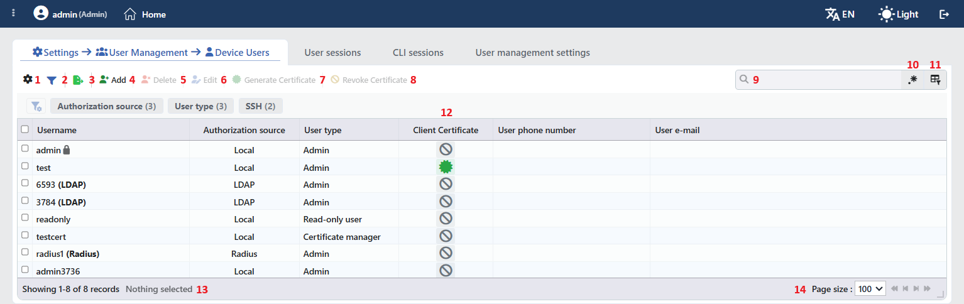Click Revoke Certificate

[x=369, y=80]
